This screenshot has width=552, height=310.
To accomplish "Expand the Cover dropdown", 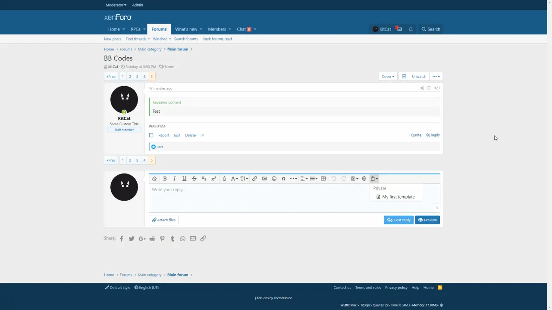I will pyautogui.click(x=388, y=77).
